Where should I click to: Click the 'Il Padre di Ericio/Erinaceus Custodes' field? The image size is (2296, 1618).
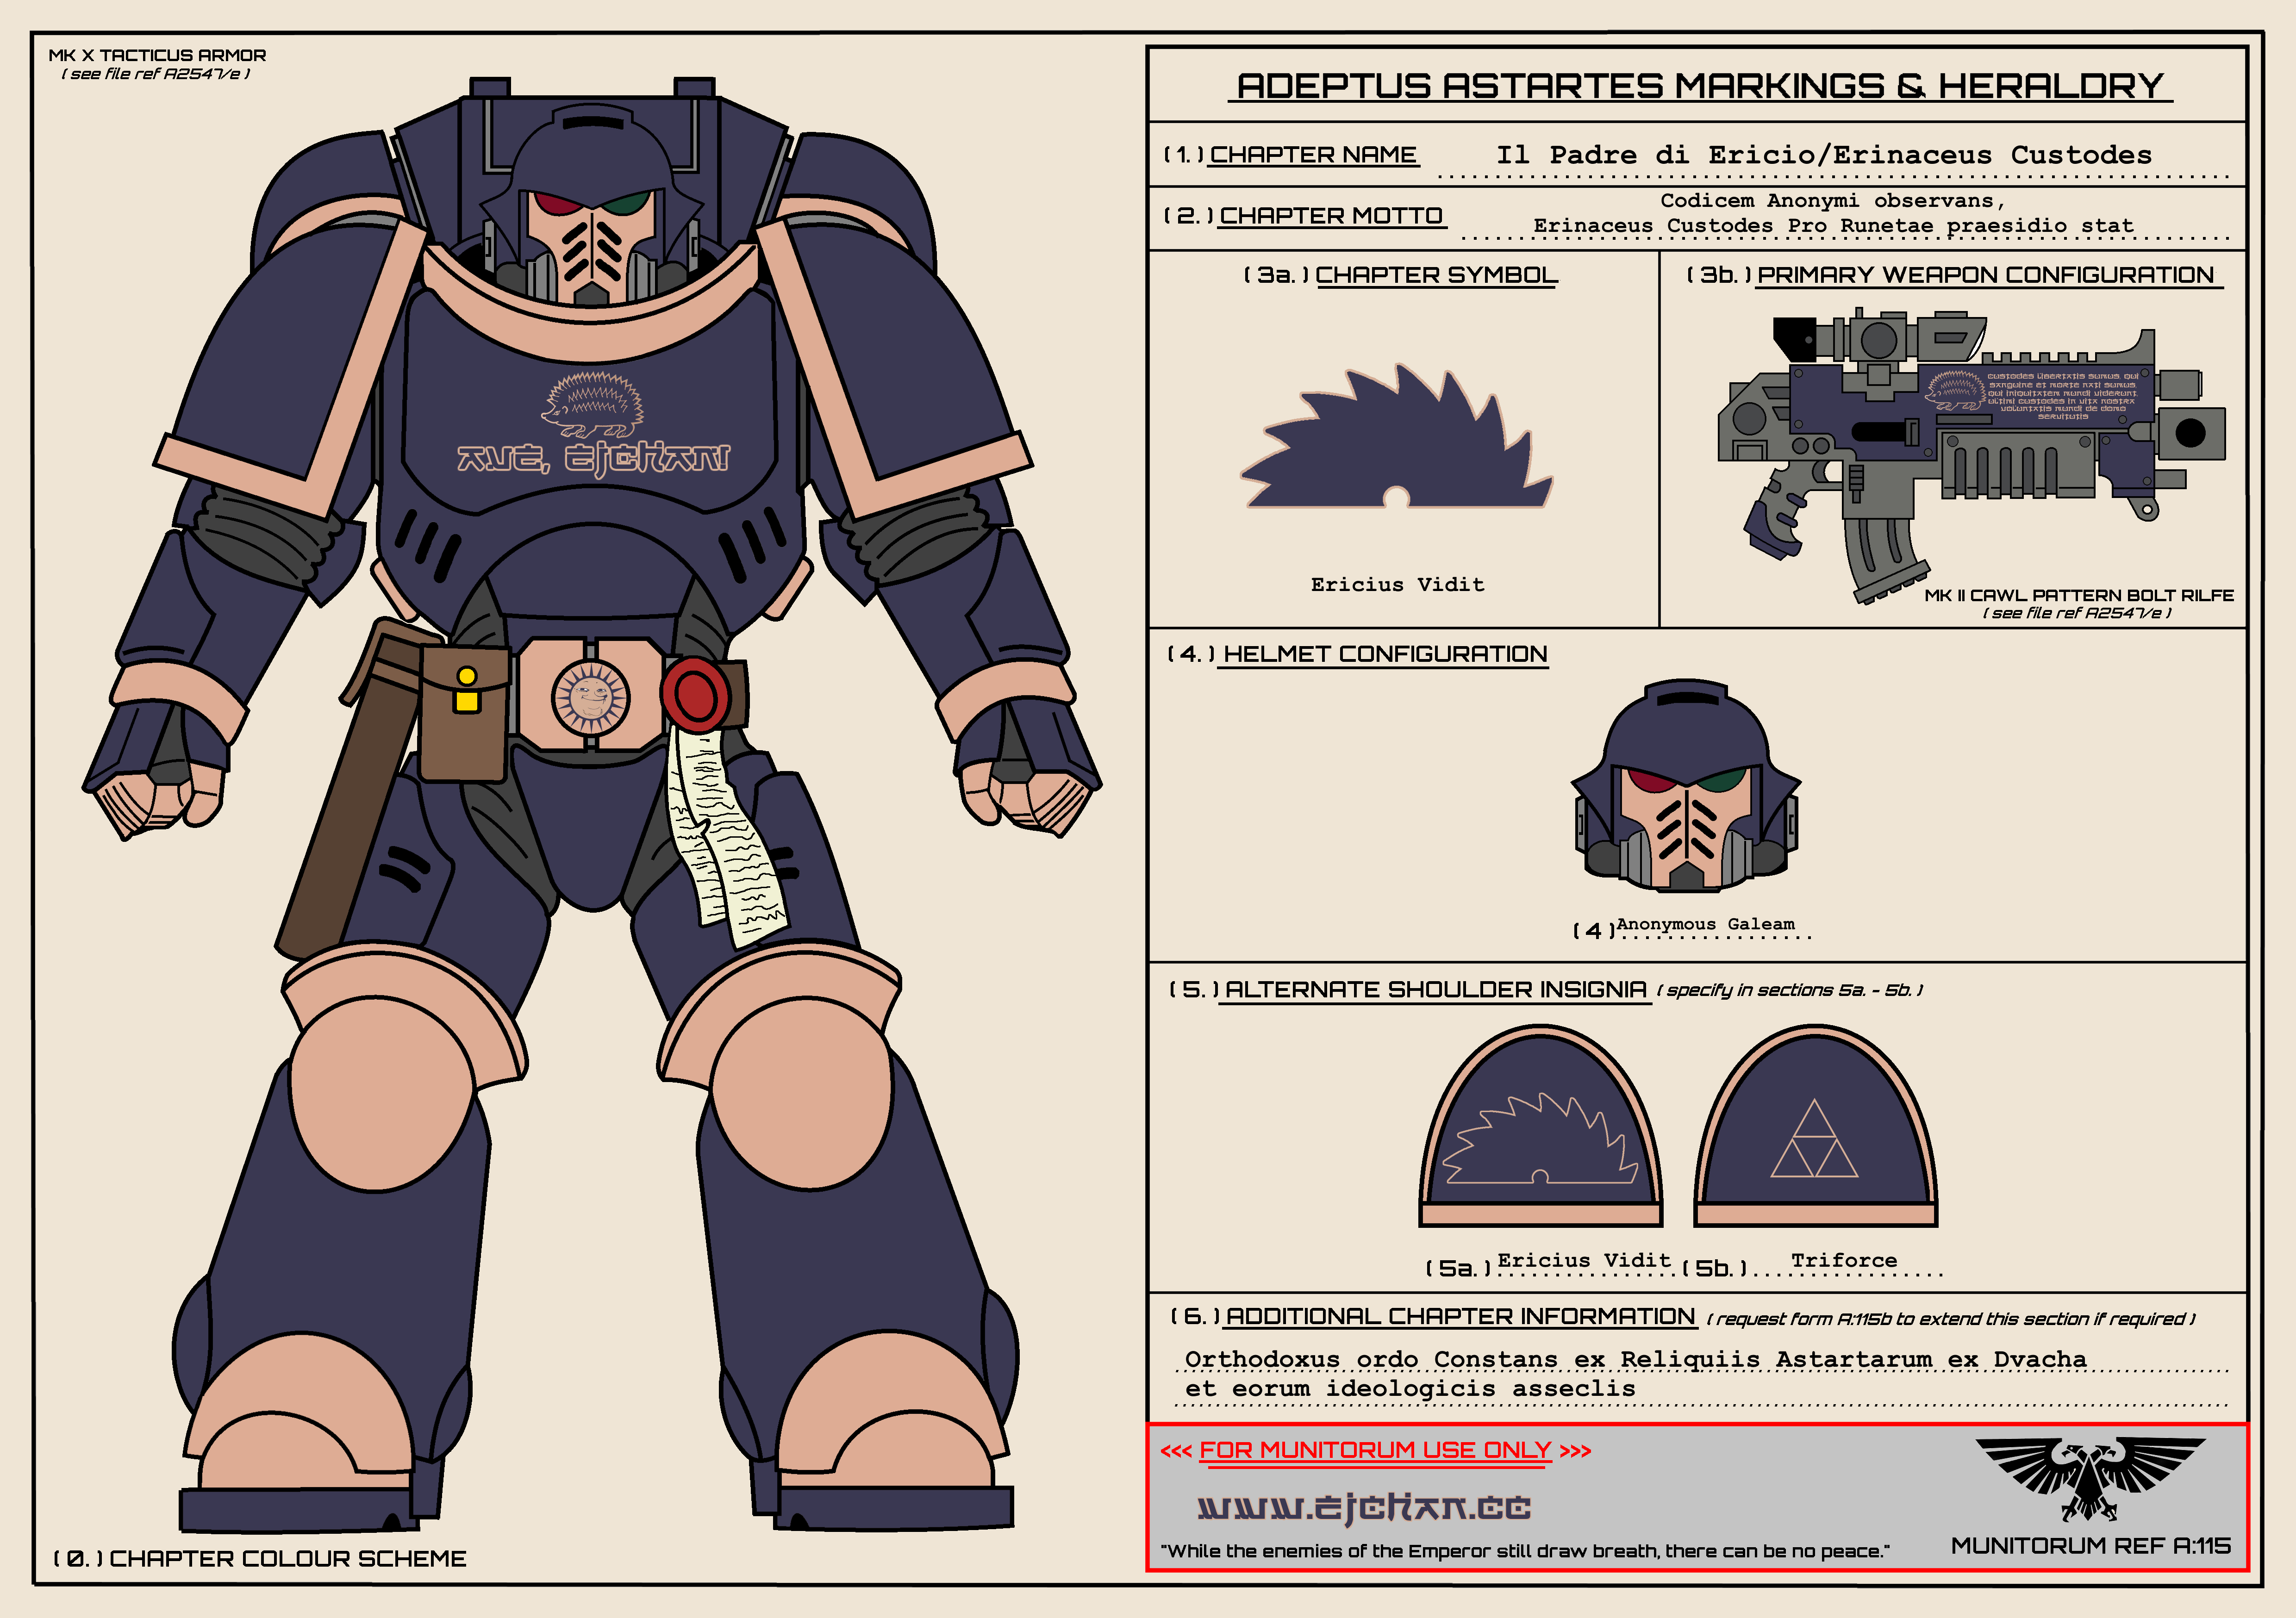[x=1824, y=155]
